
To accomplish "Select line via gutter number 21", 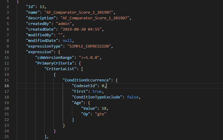I will coord(7,114).
